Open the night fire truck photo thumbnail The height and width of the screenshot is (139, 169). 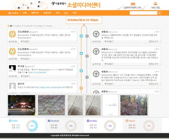coord(22,105)
